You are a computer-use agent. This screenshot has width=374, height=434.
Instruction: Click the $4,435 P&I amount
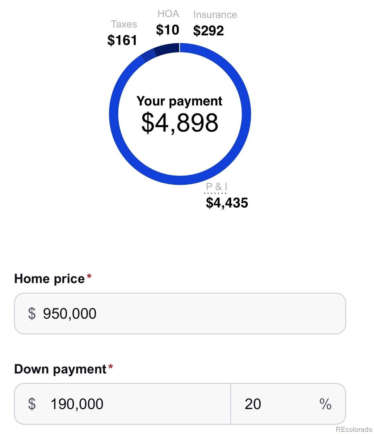[x=227, y=203]
